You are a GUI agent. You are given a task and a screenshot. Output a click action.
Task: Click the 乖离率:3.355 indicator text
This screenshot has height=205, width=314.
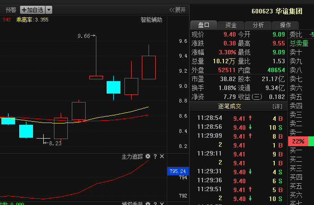click(32, 20)
